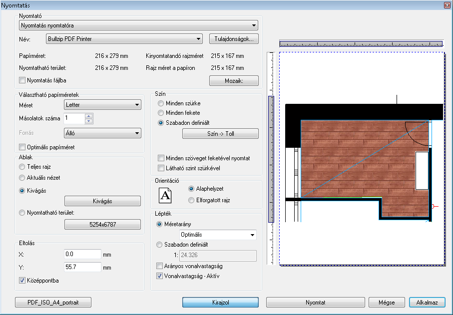This screenshot has height=315, width=453.
Task: Check the Arányos vonalvastagság option
Action: (160, 266)
